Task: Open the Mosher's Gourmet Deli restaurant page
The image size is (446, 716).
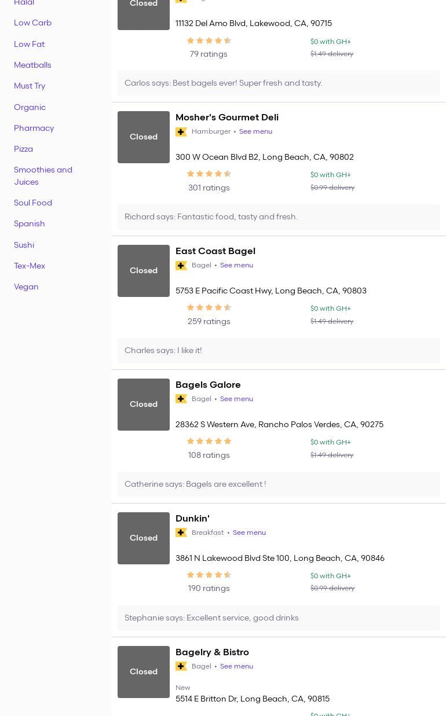Action: click(x=226, y=118)
